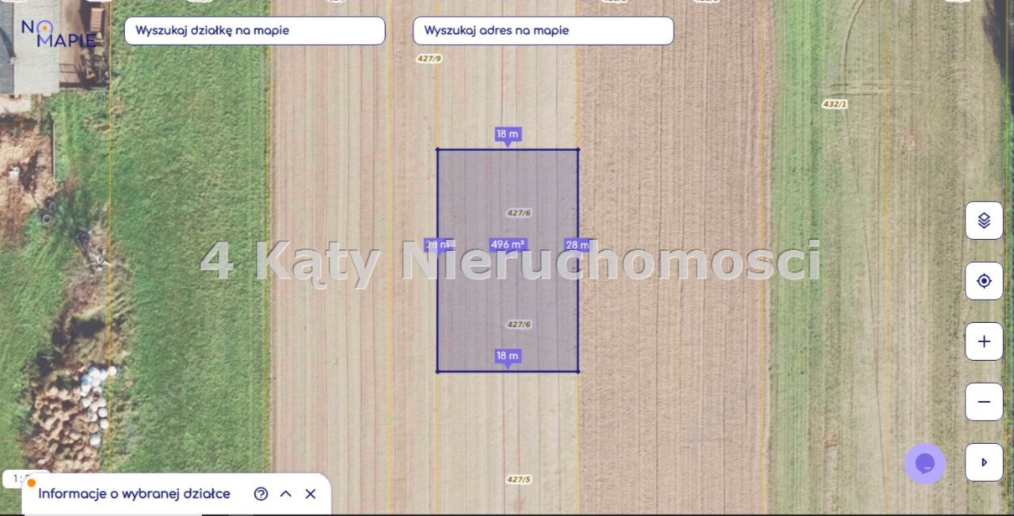Zoom out using the minus button
Screen dimensions: 1014x516
coord(984,402)
